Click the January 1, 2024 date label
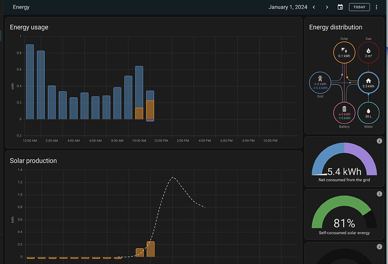The width and height of the screenshot is (388, 264). point(288,7)
